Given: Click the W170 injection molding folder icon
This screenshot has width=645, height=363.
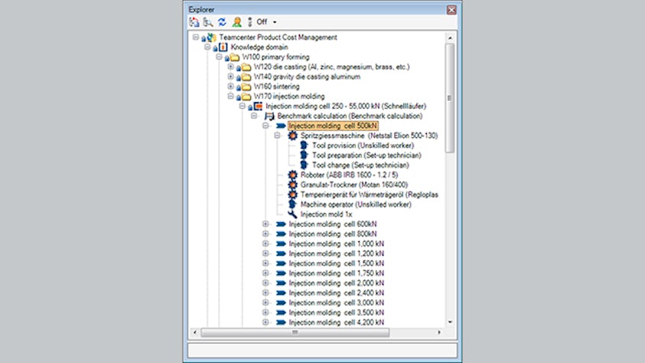Looking at the screenshot, I should click(x=246, y=96).
